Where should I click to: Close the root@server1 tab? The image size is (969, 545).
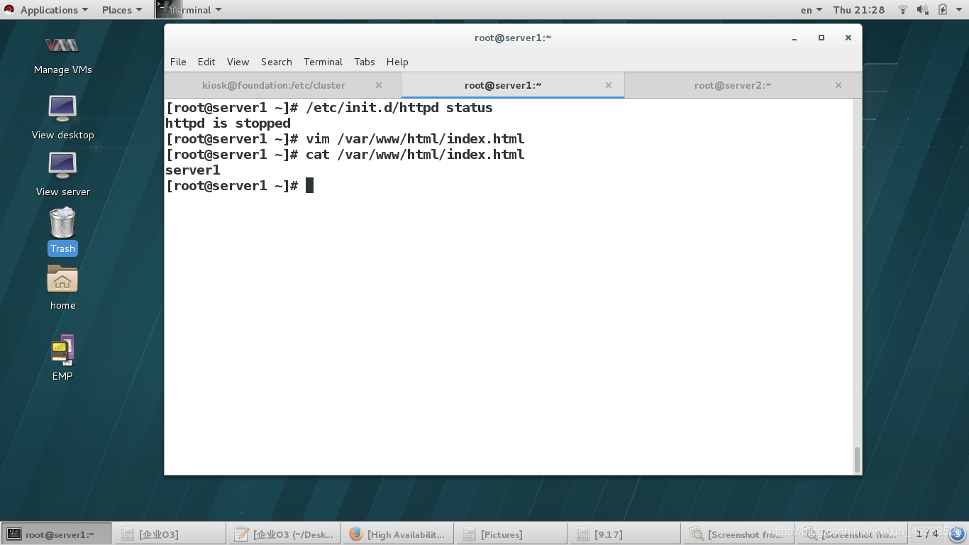(x=609, y=85)
